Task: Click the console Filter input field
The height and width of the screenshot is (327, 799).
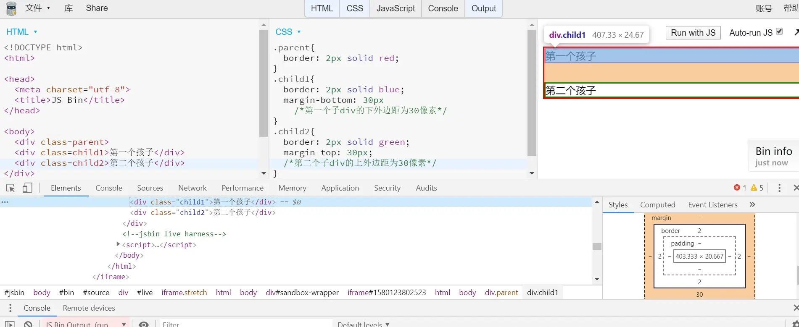Action: click(x=246, y=324)
